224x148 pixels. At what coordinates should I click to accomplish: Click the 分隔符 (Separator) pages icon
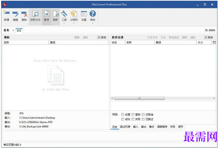click(74, 14)
